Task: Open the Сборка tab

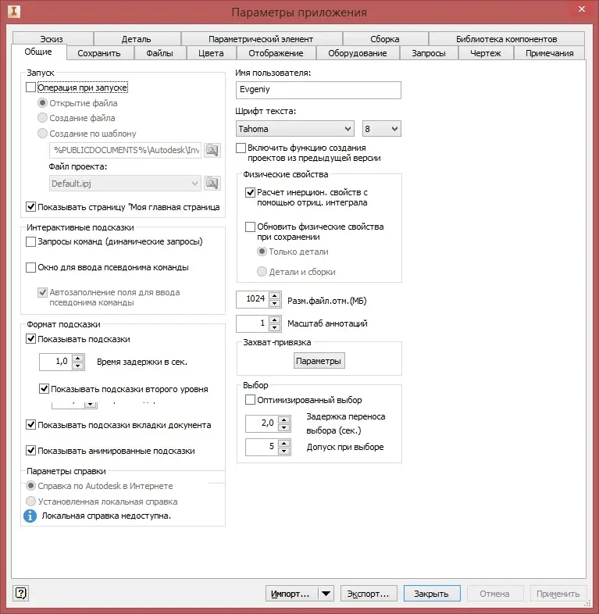Action: (385, 39)
